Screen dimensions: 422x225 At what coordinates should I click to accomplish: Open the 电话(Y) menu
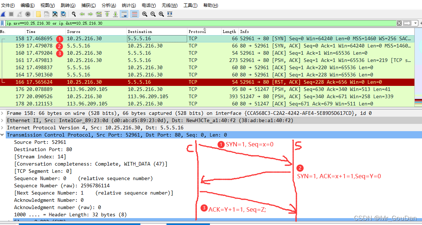pos(149,5)
